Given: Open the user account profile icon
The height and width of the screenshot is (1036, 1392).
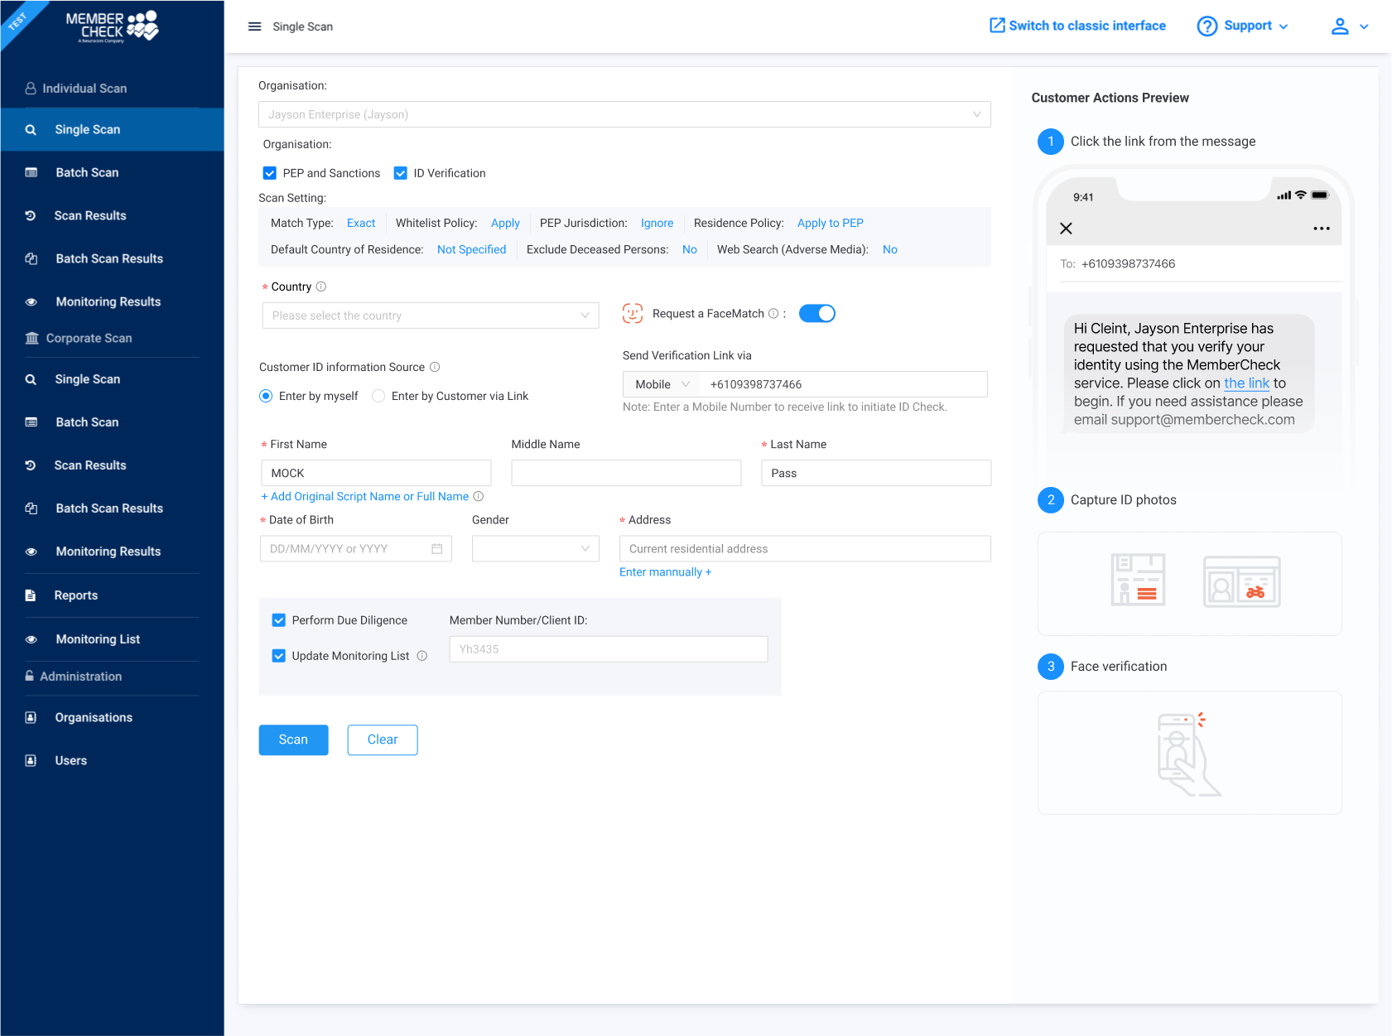Looking at the screenshot, I should 1339,27.
